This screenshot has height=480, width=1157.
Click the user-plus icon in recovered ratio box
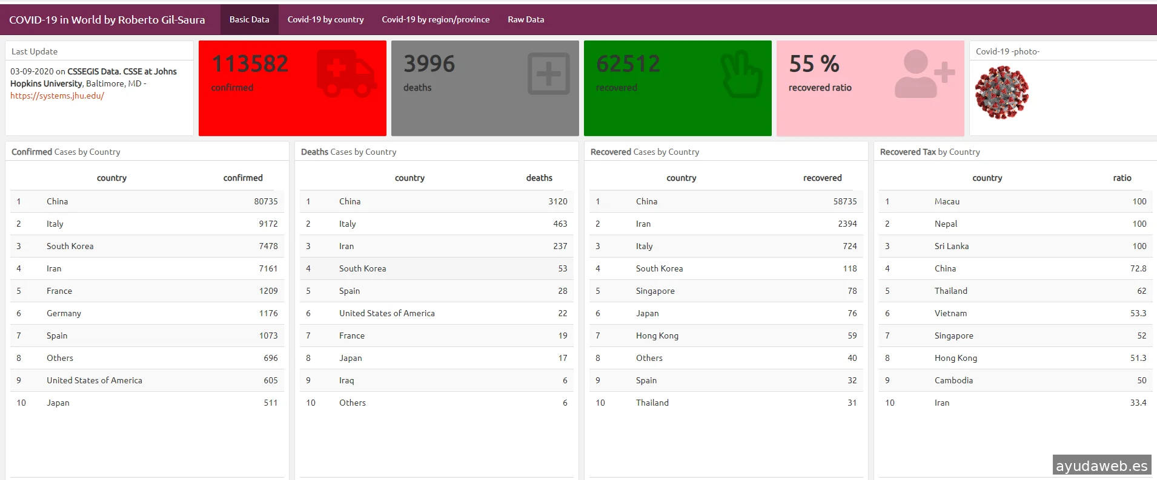(924, 74)
